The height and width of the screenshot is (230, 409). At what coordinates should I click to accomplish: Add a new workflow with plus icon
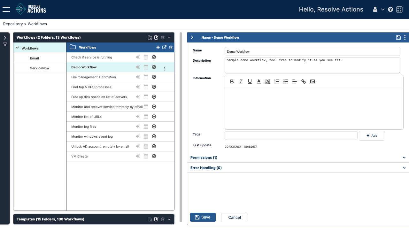pyautogui.click(x=158, y=47)
